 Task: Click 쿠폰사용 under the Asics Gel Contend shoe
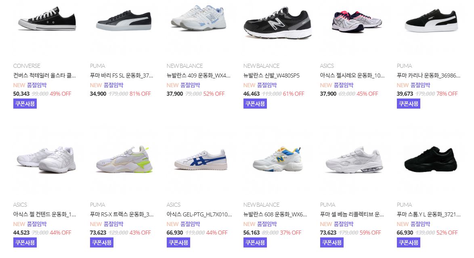(25, 243)
